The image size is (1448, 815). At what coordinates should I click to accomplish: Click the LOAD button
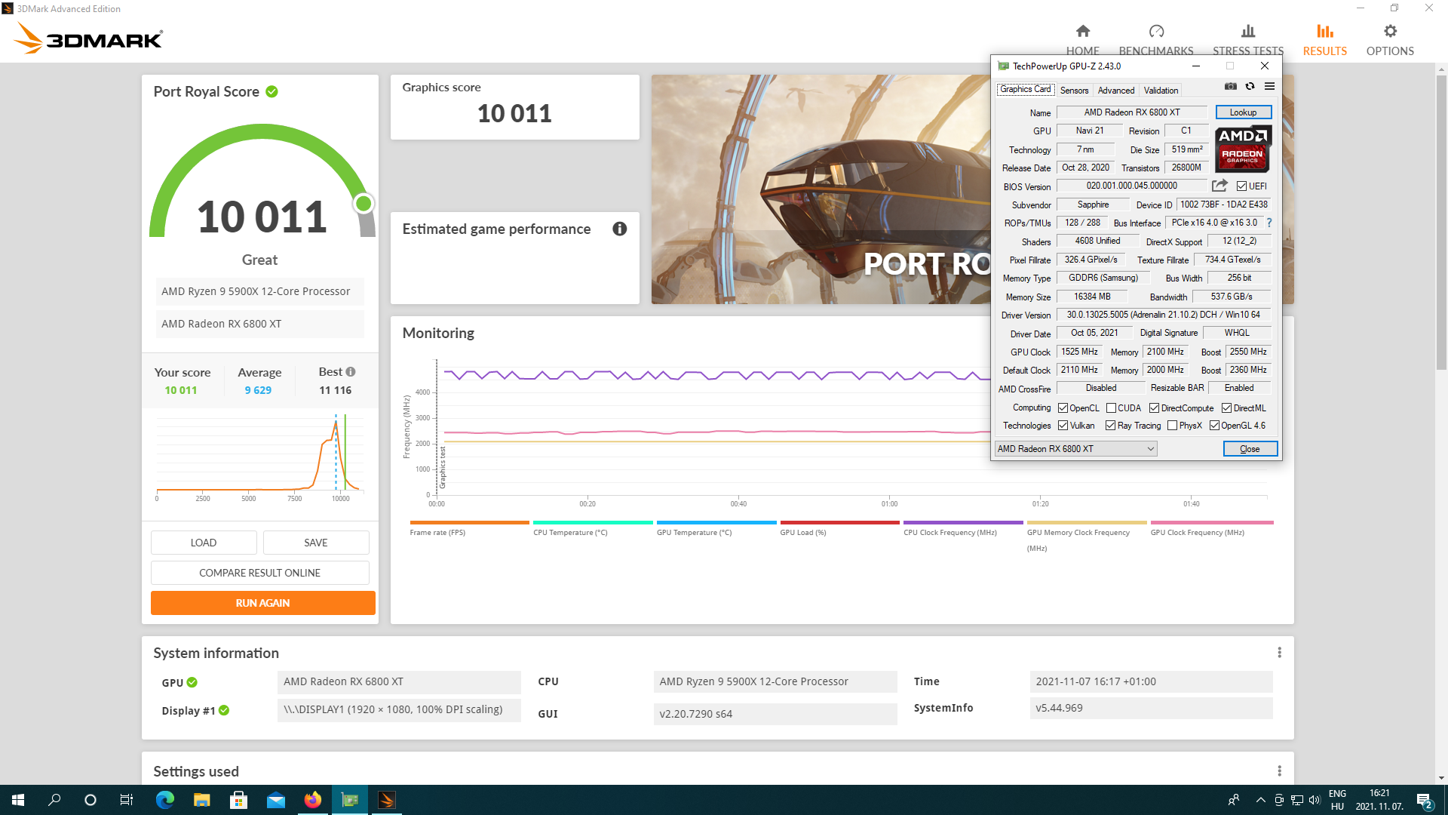[x=204, y=543]
